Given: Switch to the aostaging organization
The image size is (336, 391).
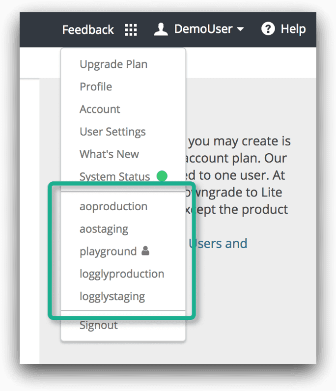Looking at the screenshot, I should click(104, 229).
